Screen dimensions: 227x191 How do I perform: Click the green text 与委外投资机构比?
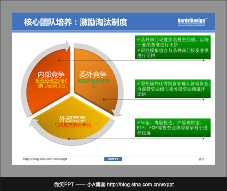(x=93, y=83)
